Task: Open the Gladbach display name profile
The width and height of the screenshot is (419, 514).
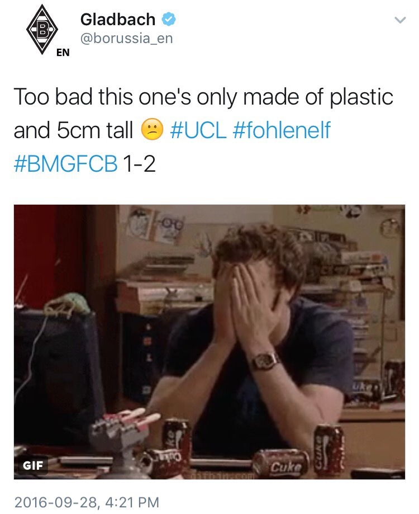Action: tap(118, 20)
